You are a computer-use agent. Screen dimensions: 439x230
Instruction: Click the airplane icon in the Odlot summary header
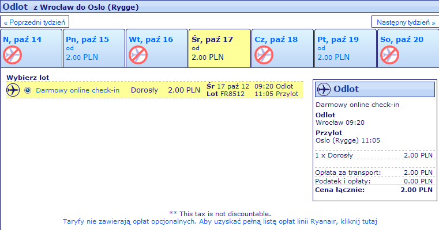coord(324,89)
